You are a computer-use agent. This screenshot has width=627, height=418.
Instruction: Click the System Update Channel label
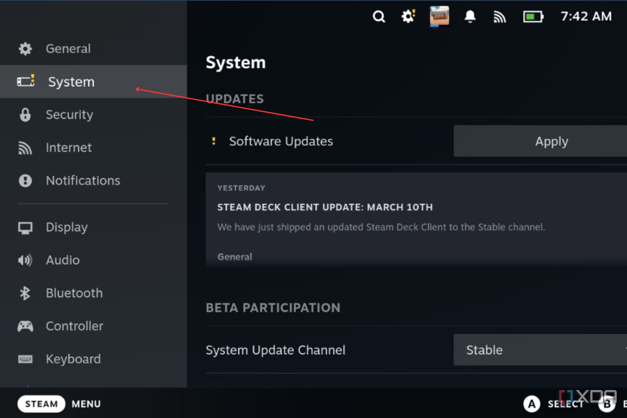tap(275, 350)
